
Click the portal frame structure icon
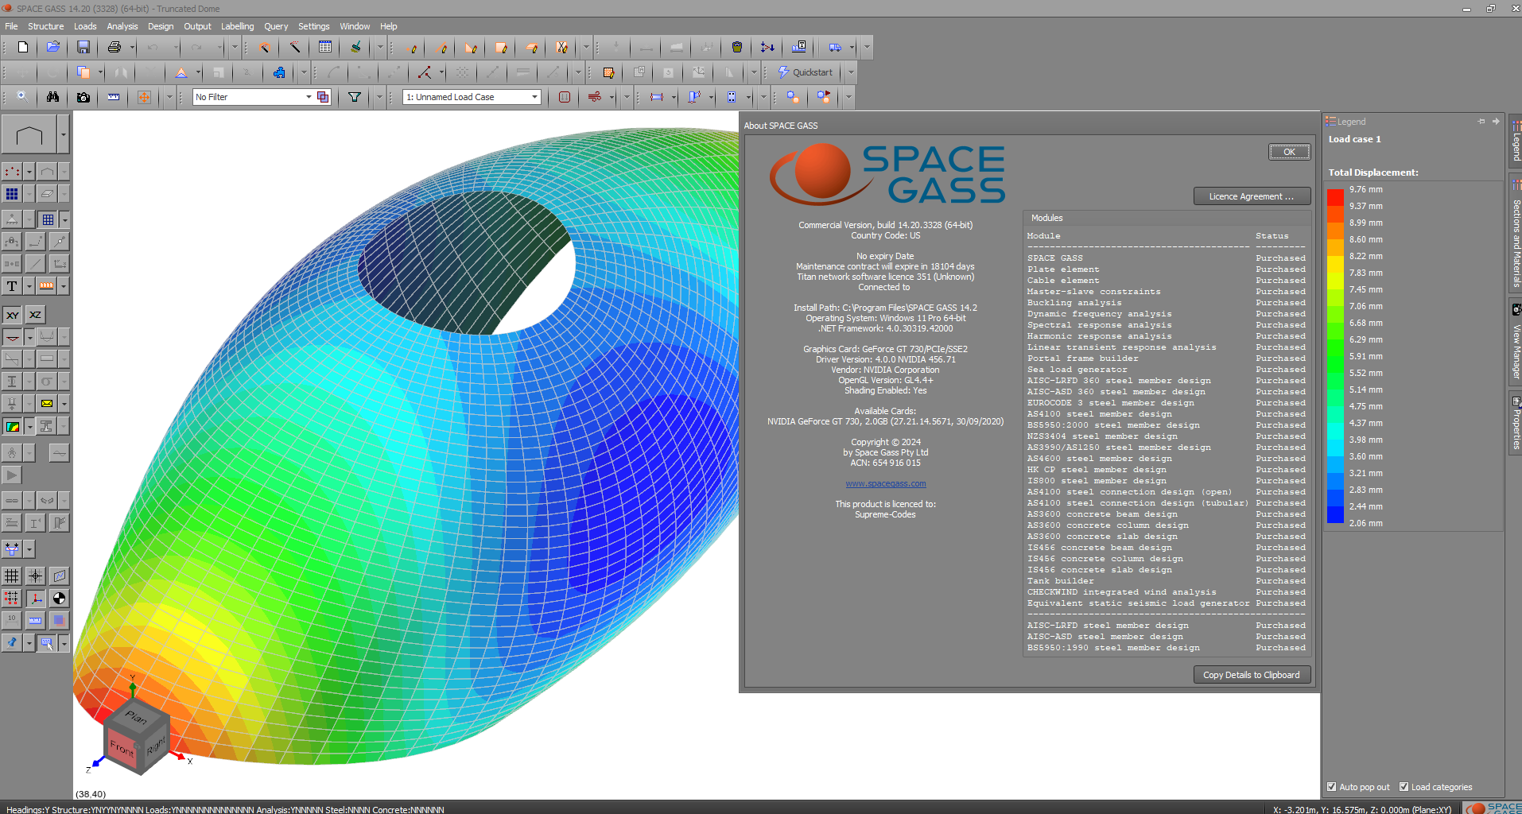coord(29,134)
